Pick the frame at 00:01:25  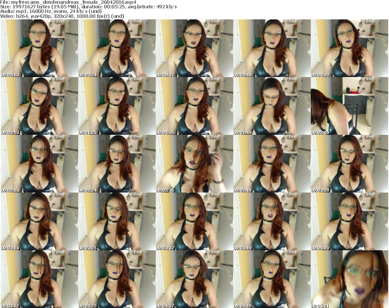117,106
